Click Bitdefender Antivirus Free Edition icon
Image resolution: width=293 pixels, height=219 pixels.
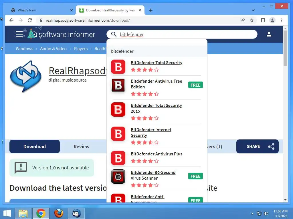[x=118, y=85]
